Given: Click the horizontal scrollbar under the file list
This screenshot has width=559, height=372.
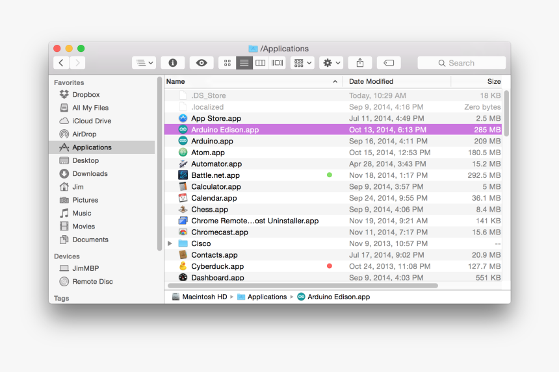Looking at the screenshot, I should click(x=302, y=286).
